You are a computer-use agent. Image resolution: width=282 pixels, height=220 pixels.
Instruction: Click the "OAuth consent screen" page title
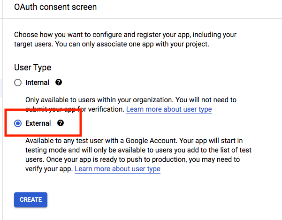point(55,7)
